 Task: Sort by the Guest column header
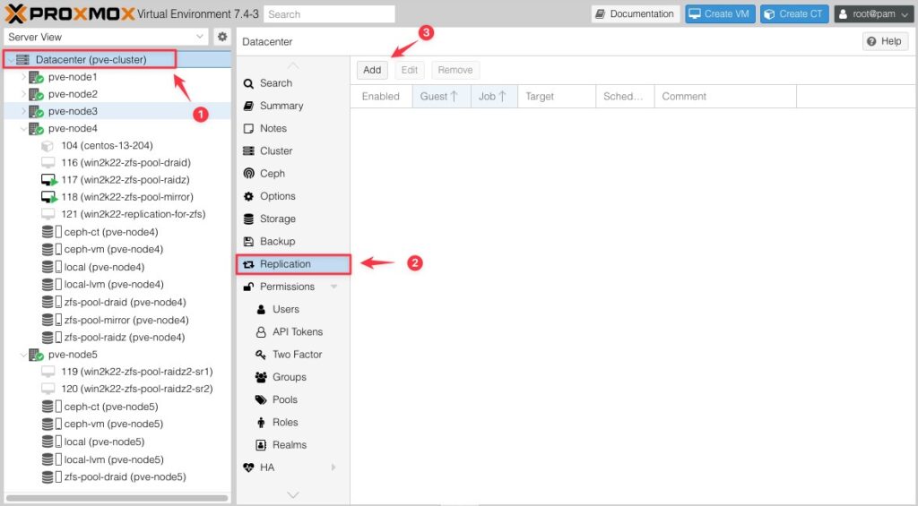click(441, 97)
